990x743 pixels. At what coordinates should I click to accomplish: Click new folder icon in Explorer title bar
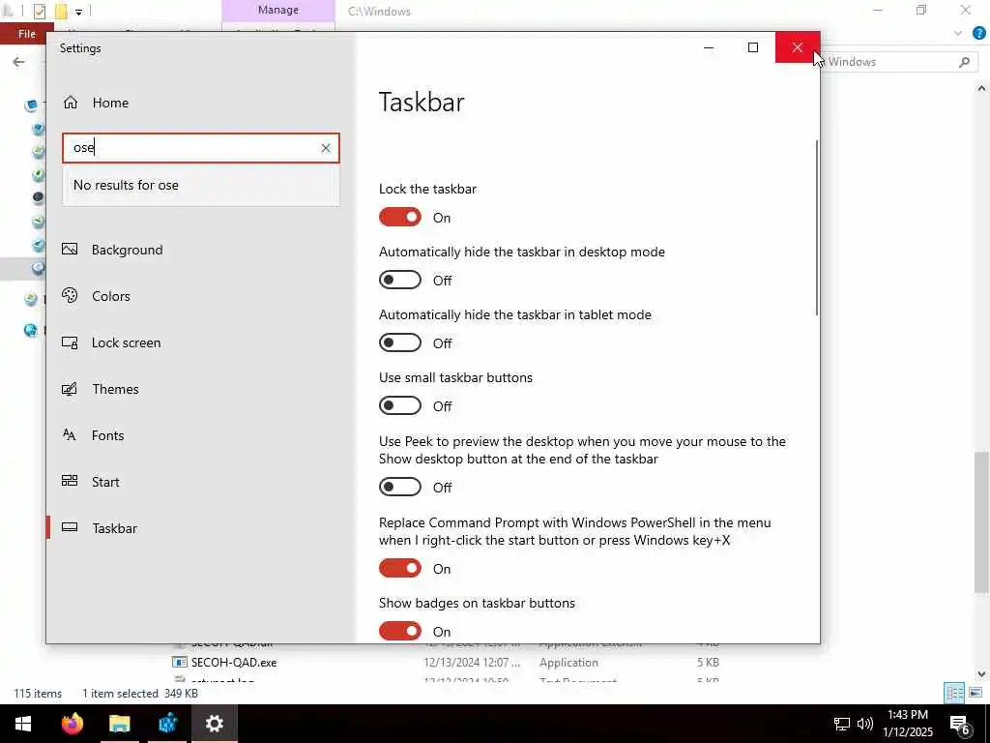[61, 11]
